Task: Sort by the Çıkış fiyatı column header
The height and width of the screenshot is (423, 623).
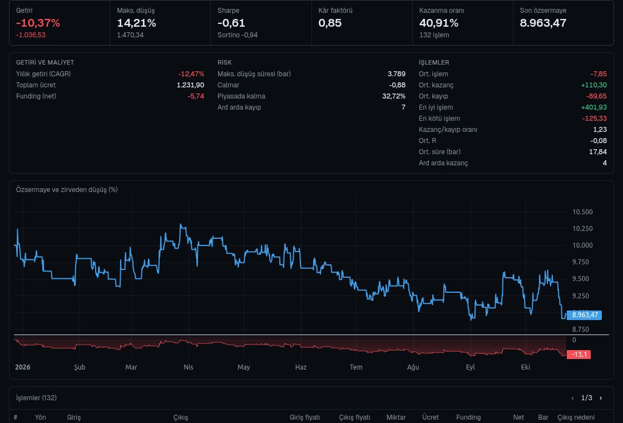Action: [x=354, y=417]
